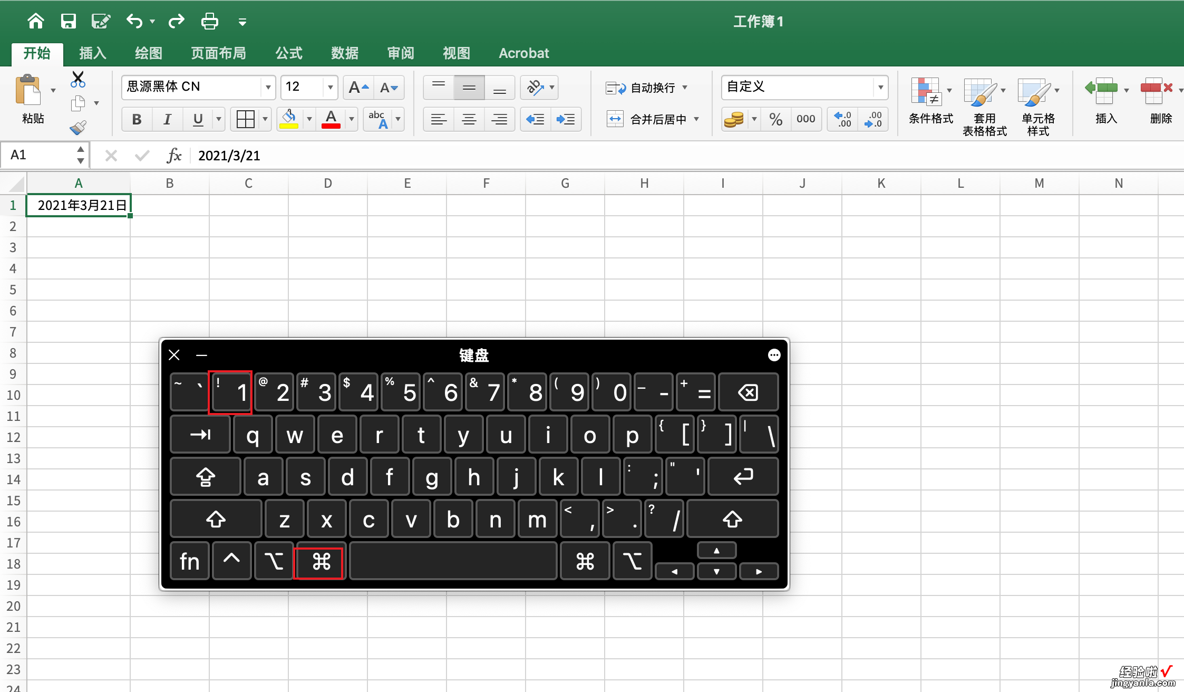Click the 单元格样式 button
This screenshot has height=692, width=1184.
(x=1038, y=108)
